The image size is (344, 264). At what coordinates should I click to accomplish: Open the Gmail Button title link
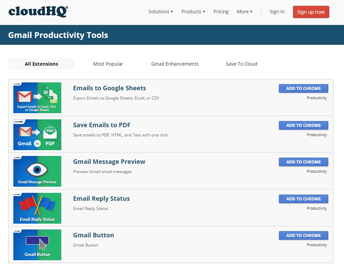(x=93, y=235)
